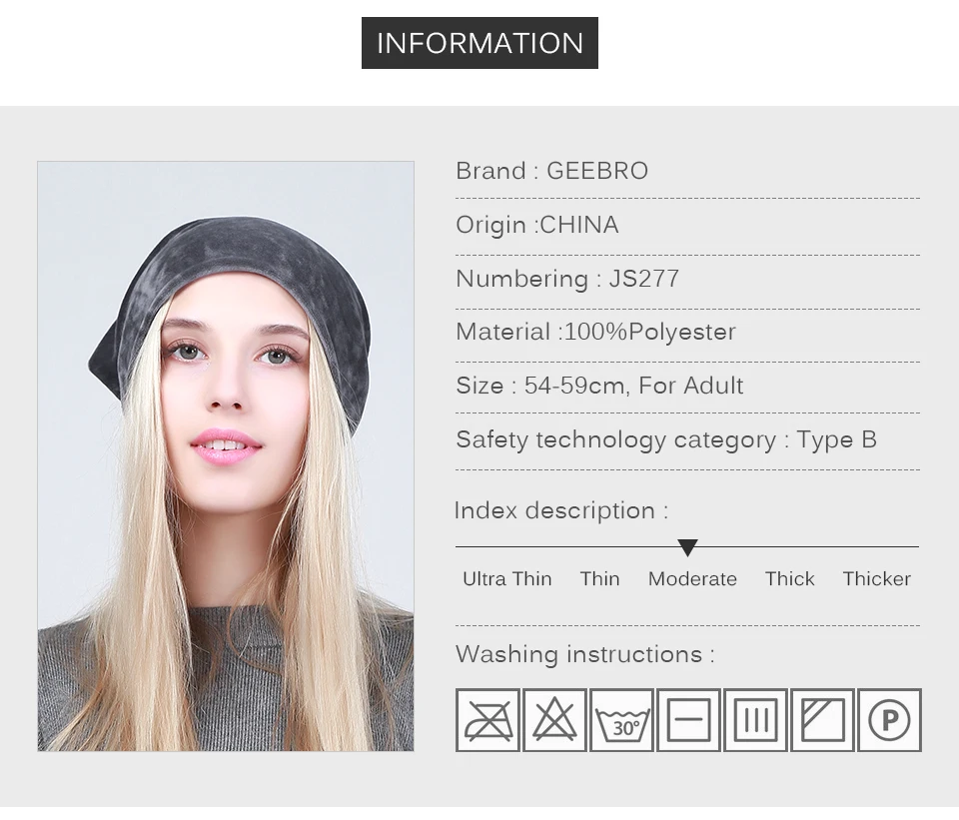Click the 'Origin :CHINA' line
This screenshot has height=820, width=959.
coord(537,225)
